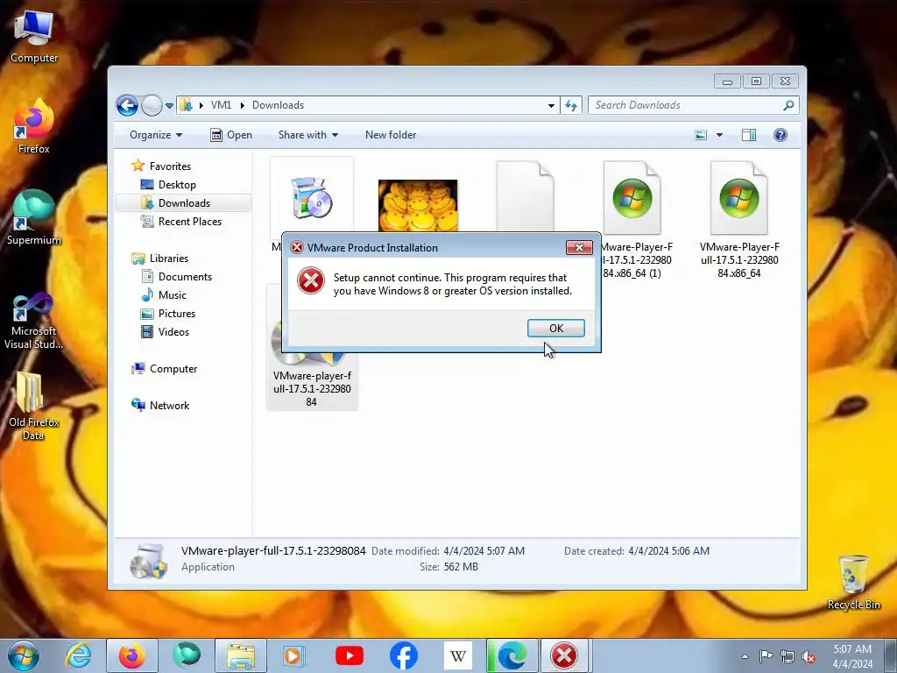Viewport: 897px width, 673px height.
Task: Open the Recycle Bin
Action: click(x=853, y=583)
